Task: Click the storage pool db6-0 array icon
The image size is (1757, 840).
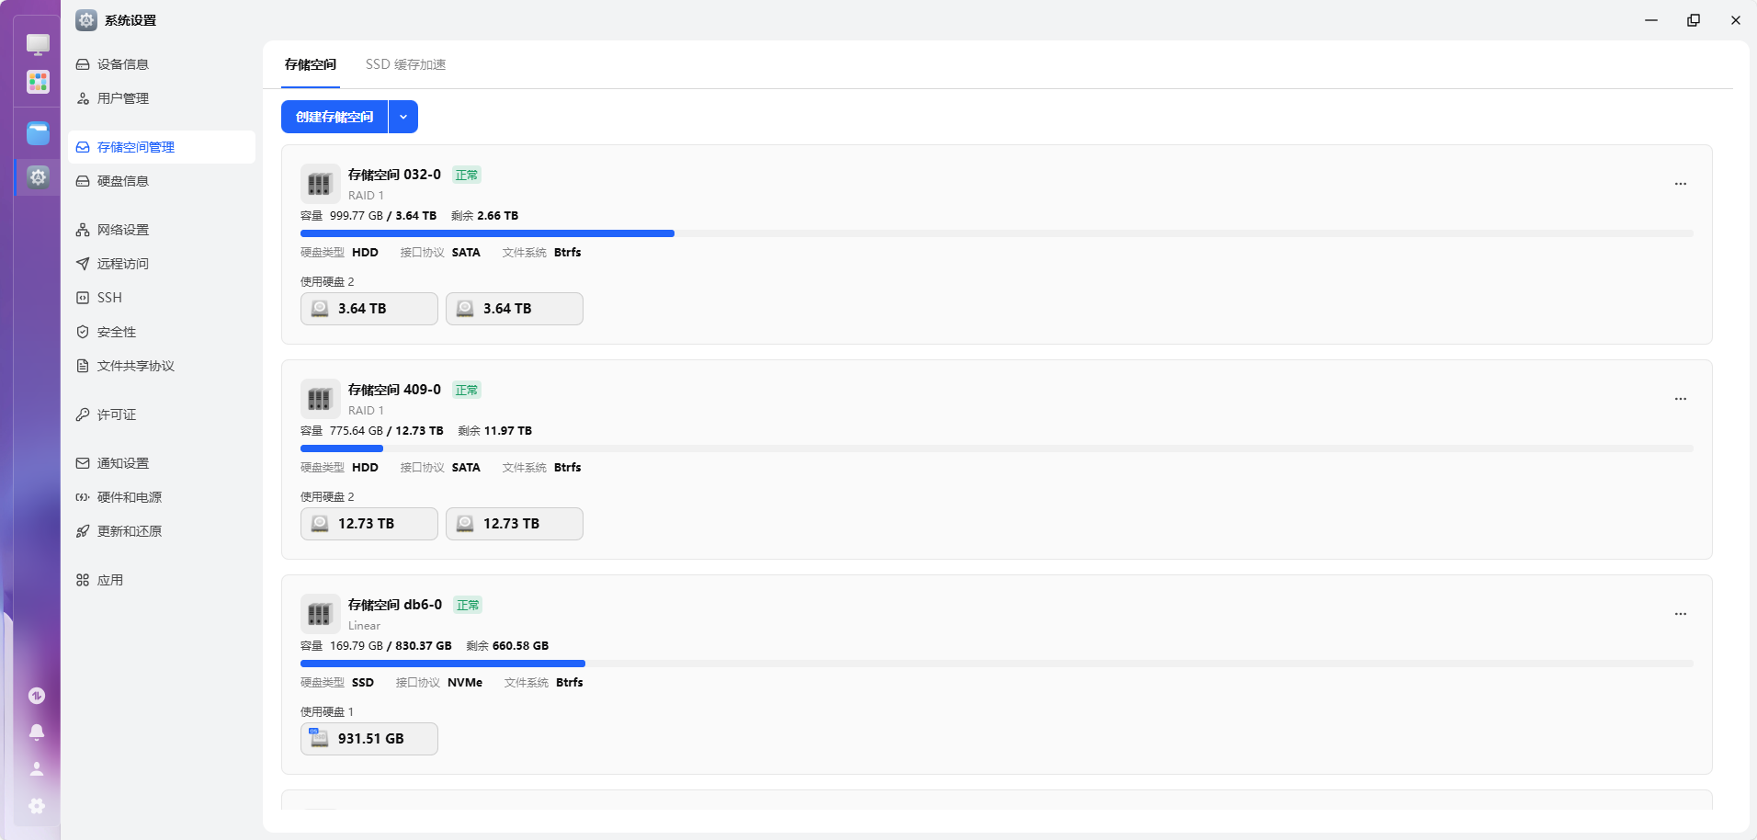Action: pyautogui.click(x=320, y=614)
